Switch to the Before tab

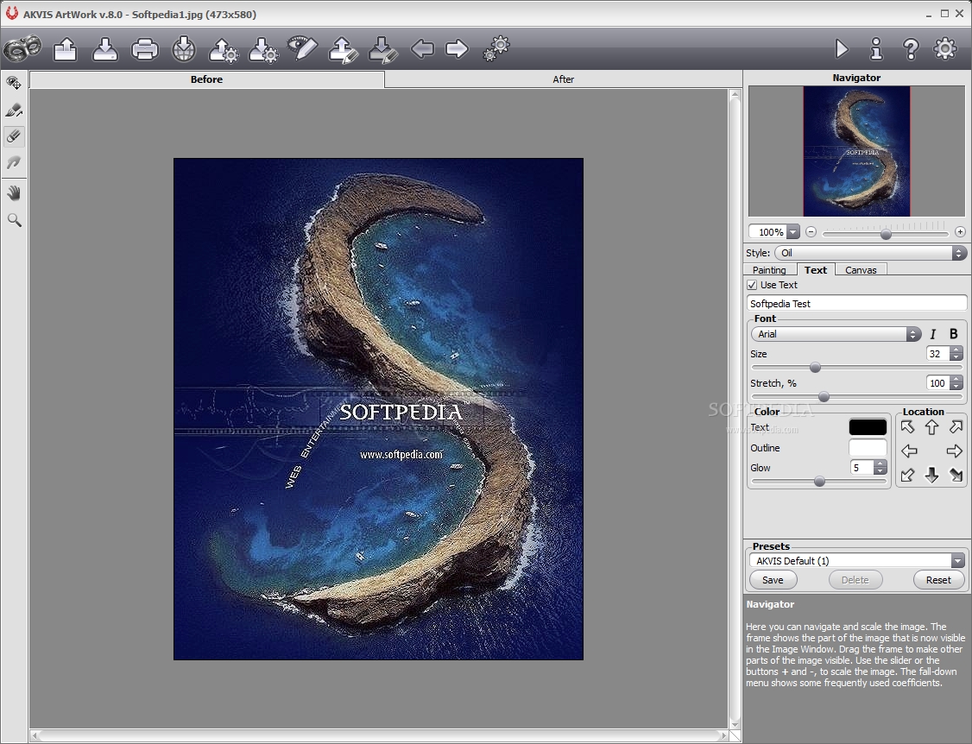206,79
